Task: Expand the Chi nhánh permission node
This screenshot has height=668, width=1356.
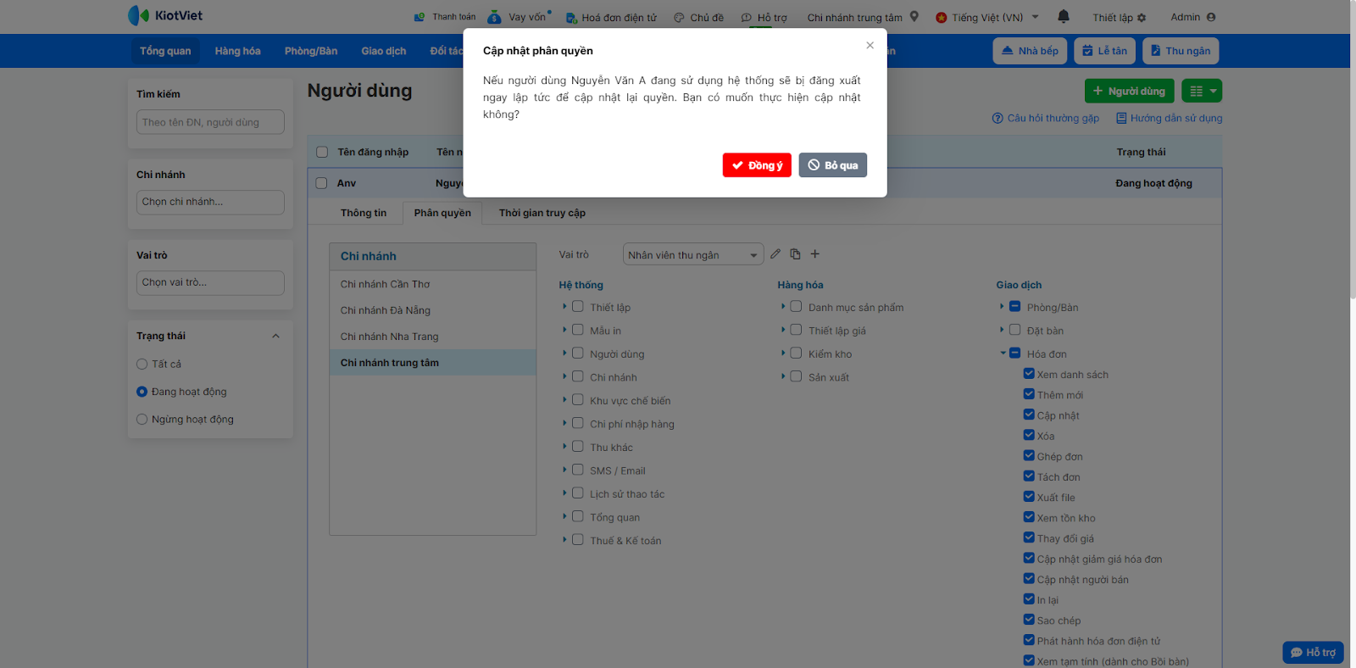Action: [x=564, y=376]
